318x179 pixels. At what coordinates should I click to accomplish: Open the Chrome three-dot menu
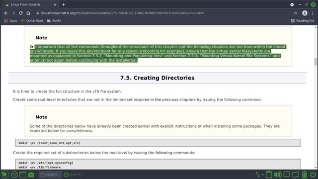tap(313, 13)
